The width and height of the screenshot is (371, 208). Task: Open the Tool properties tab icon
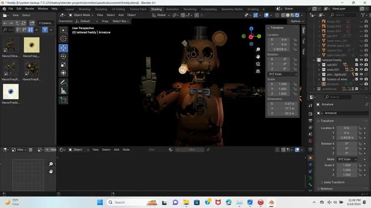[x=311, y=105]
